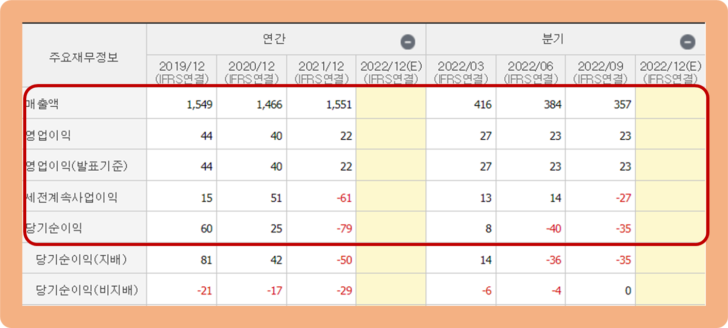Collapse the 분기 section with its minus icon
Image resolution: width=728 pixels, height=328 pixels.
(x=687, y=42)
